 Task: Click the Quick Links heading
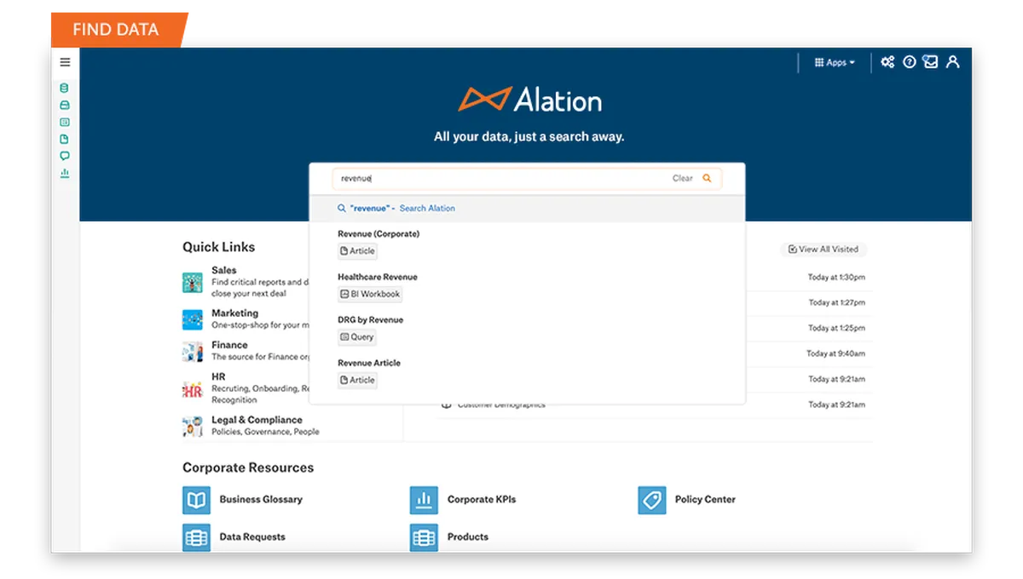tap(218, 247)
